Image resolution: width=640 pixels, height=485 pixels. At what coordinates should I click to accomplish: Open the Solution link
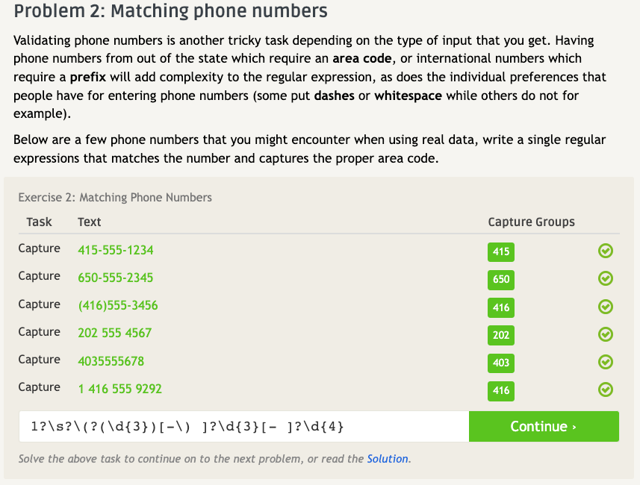[x=388, y=459]
